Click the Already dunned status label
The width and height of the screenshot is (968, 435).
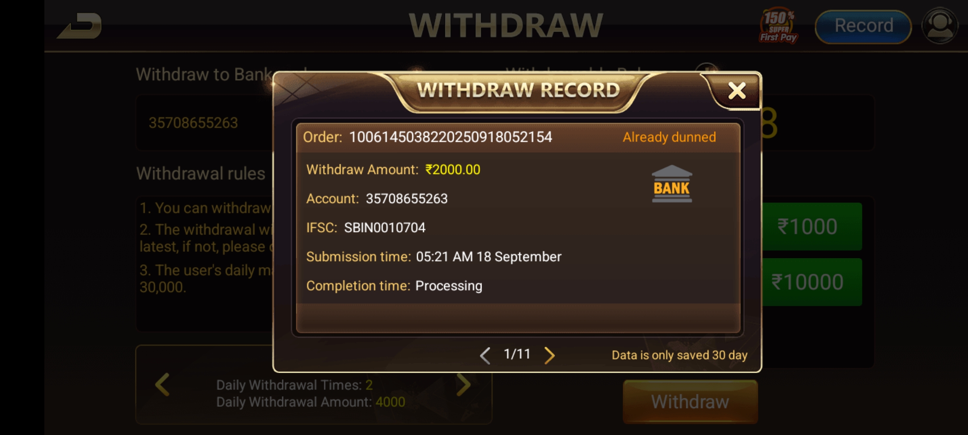[669, 137]
